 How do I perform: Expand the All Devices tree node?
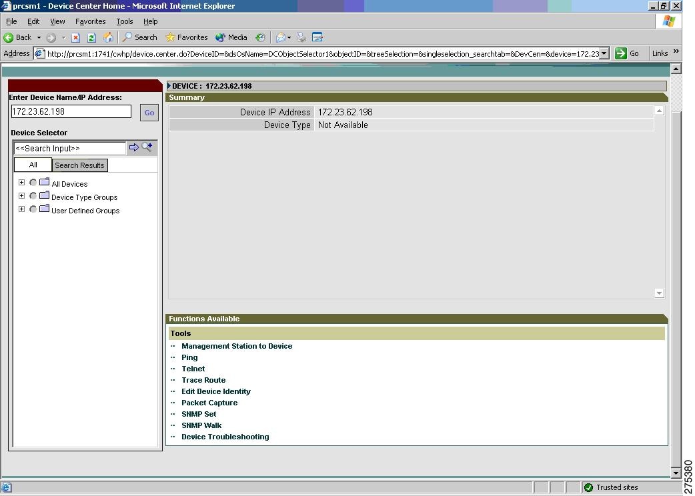pos(21,183)
